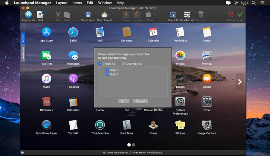Select the Podcasts app icon

(x=73, y=79)
